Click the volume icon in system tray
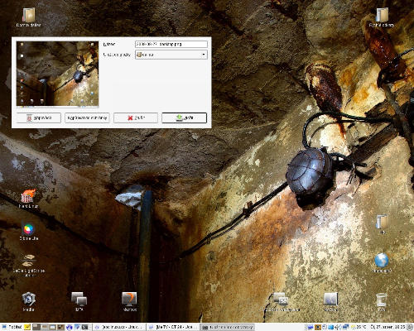 click(338, 327)
